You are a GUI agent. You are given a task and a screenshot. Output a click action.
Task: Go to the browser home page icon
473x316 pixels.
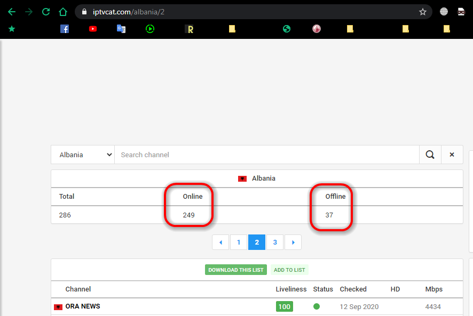click(63, 12)
